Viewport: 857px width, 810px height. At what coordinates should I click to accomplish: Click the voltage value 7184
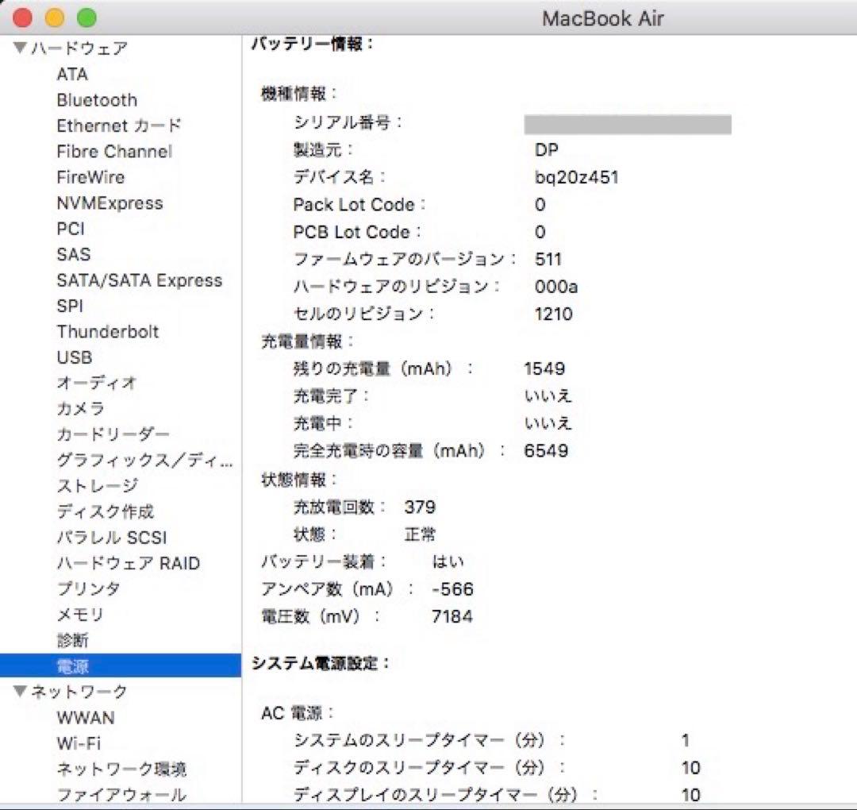452,616
